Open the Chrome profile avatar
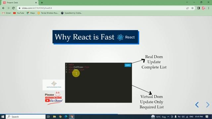This screenshot has width=212, height=119. click(204, 8)
